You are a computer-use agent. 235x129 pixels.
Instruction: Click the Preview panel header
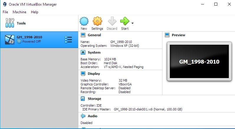point(178,35)
